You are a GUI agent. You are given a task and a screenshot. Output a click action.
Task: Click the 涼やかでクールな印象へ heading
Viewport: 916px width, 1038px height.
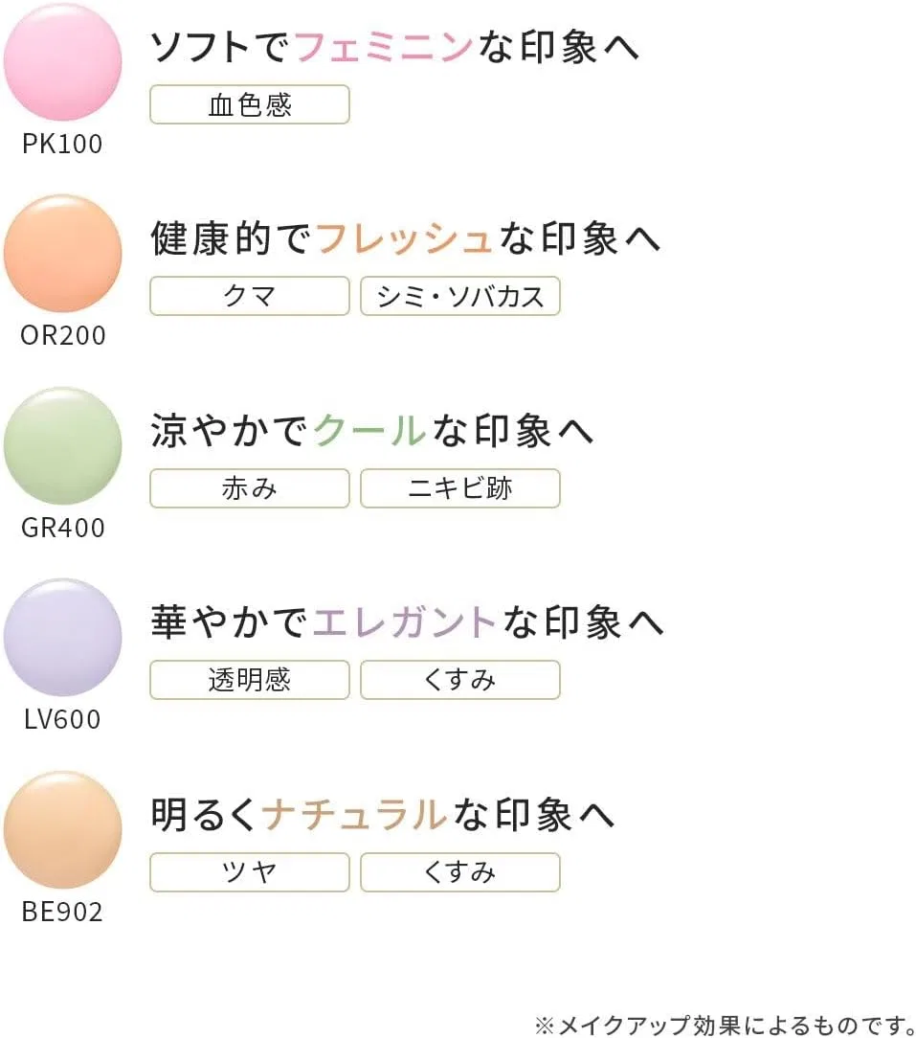[x=372, y=430]
